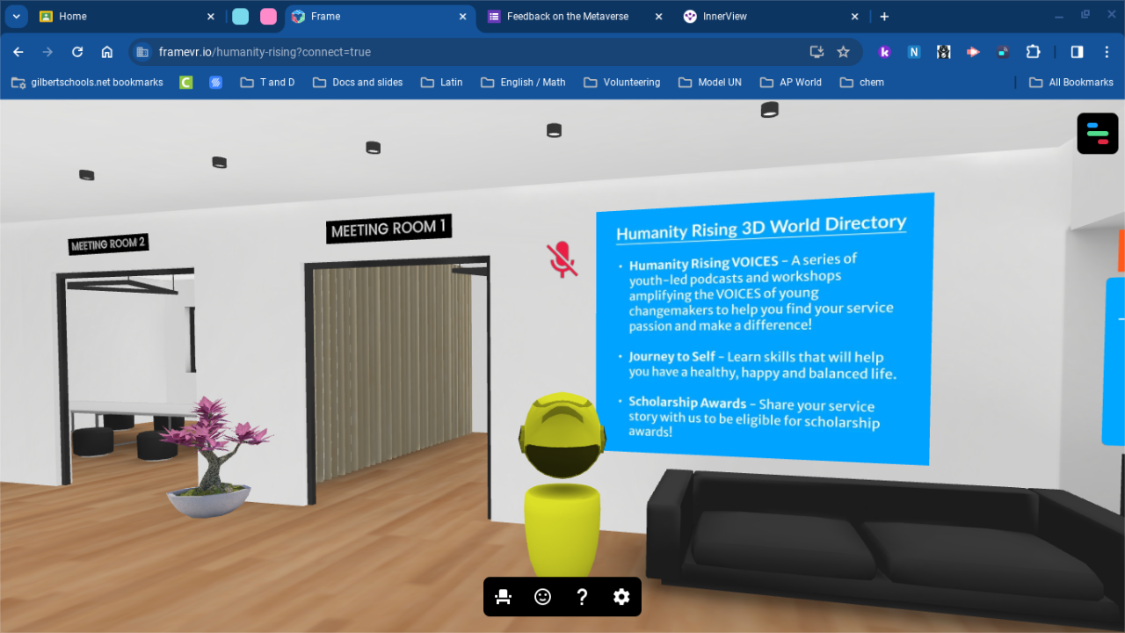Open the All Bookmarks folder
Screen dimensions: 1125x633
point(1071,83)
